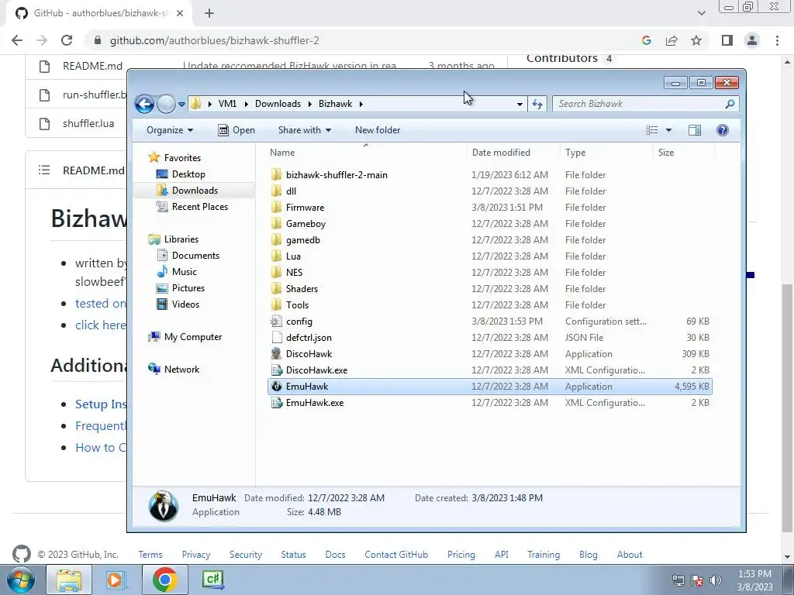Screen dimensions: 794x595
Task: Launch media player from taskbar
Action: coord(116,580)
